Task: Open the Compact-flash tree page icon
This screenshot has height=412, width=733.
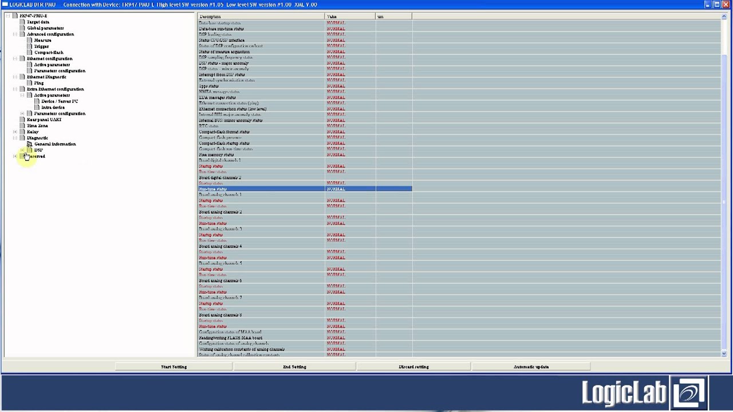Action: click(30, 53)
